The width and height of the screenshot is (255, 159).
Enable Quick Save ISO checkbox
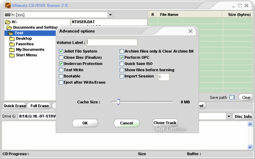[122, 64]
